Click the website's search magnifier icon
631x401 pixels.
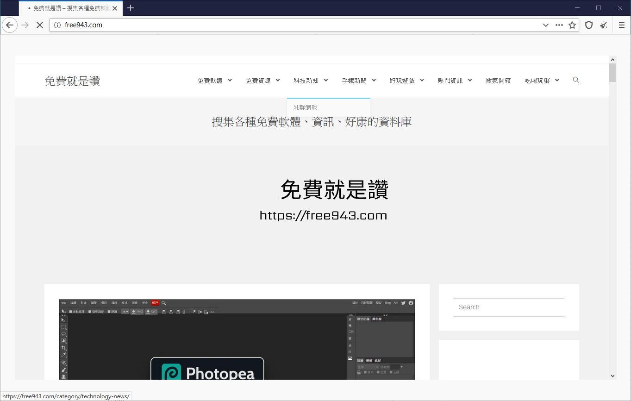click(576, 80)
